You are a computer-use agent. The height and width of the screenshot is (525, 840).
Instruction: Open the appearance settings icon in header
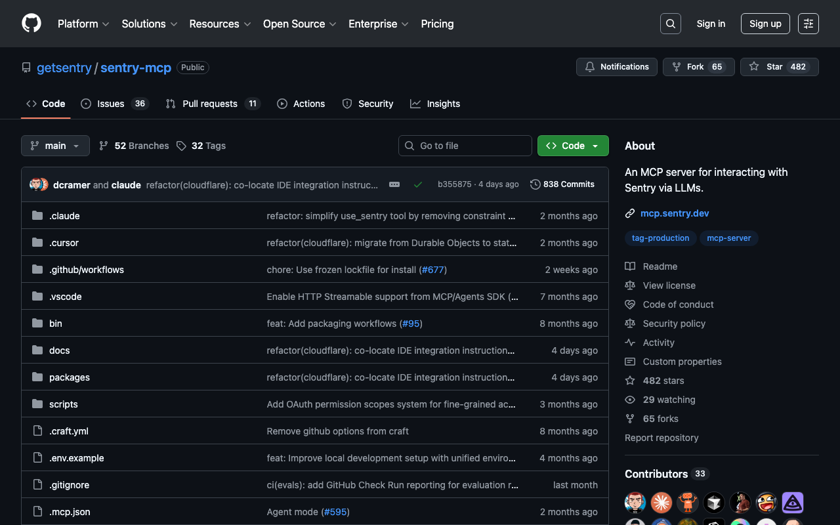[x=808, y=24]
